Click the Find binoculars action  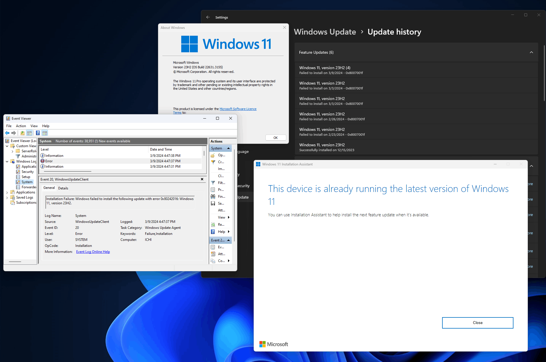pos(221,197)
